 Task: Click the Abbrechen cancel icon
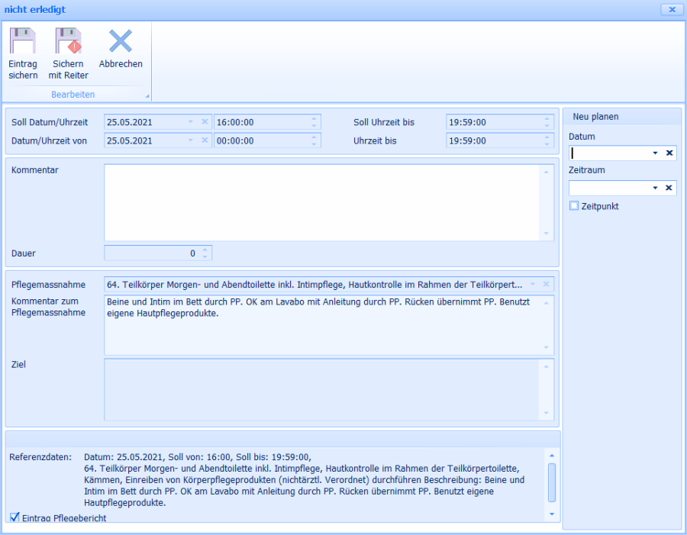click(x=121, y=43)
